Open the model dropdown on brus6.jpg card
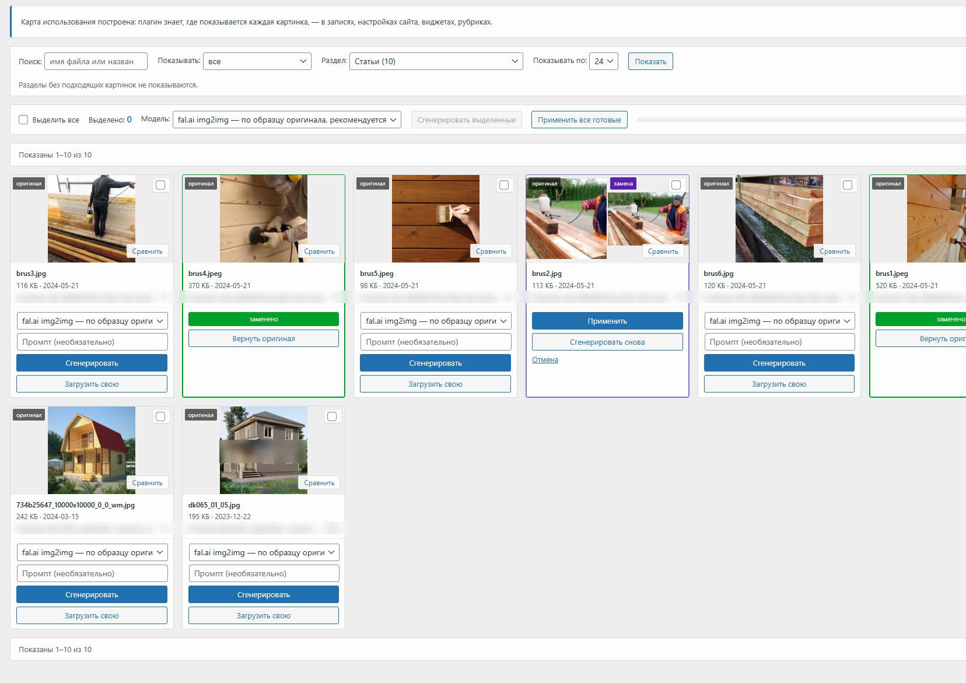The height and width of the screenshot is (683, 966). [779, 321]
